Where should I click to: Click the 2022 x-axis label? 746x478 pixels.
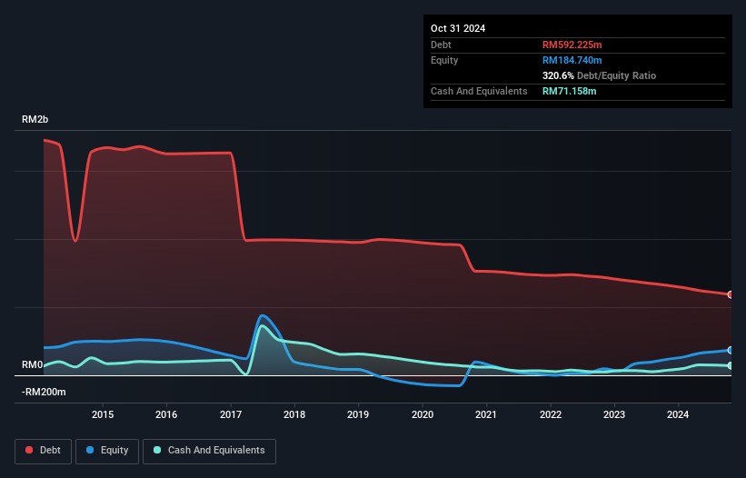[x=551, y=414]
